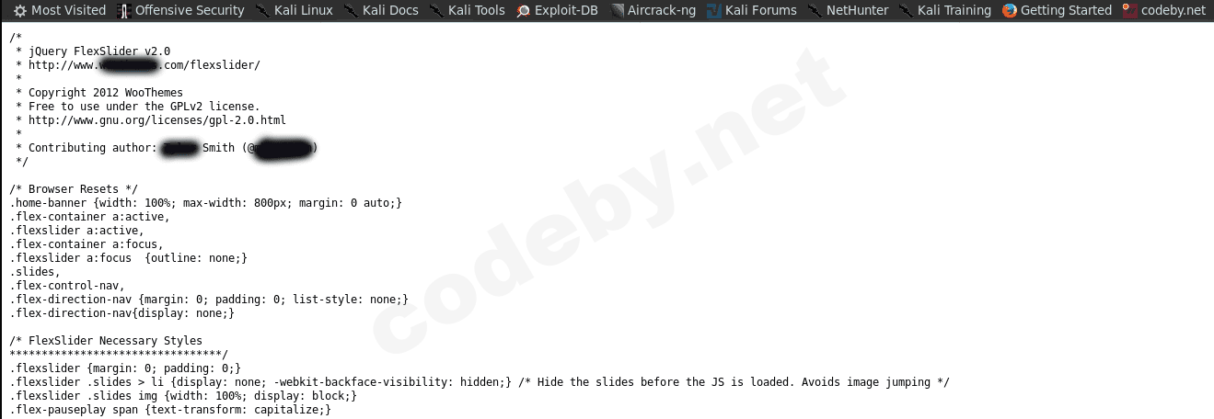Viewport: 1214px width, 419px height.
Task: Open the Most Visited bookmarks folder
Action: (x=60, y=10)
